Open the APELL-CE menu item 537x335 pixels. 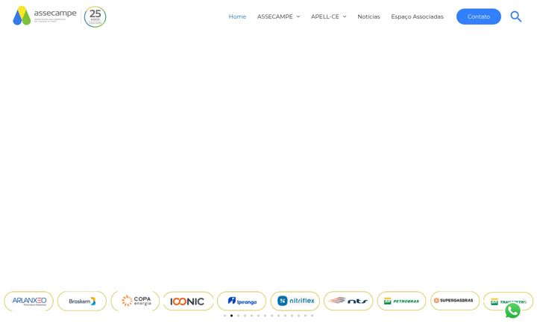pos(325,16)
